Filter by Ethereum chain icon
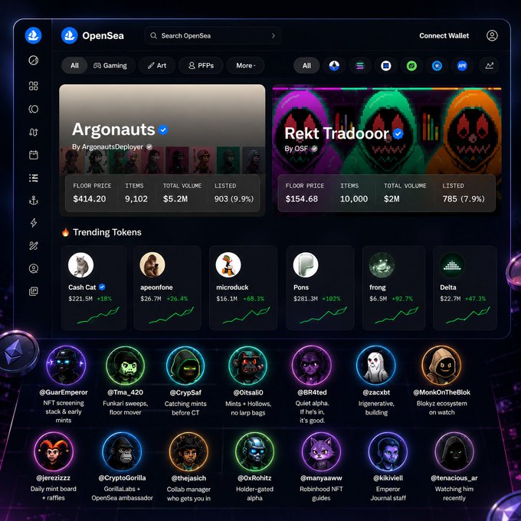Viewport: 521px width, 521px height. point(334,65)
